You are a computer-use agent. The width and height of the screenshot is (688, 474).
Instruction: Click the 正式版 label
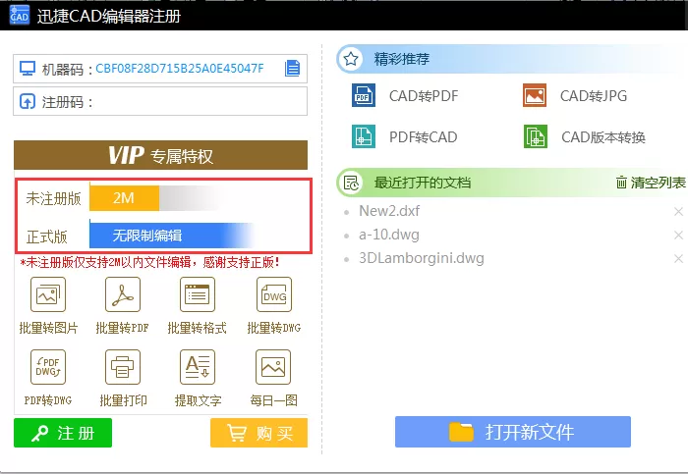pyautogui.click(x=46, y=237)
